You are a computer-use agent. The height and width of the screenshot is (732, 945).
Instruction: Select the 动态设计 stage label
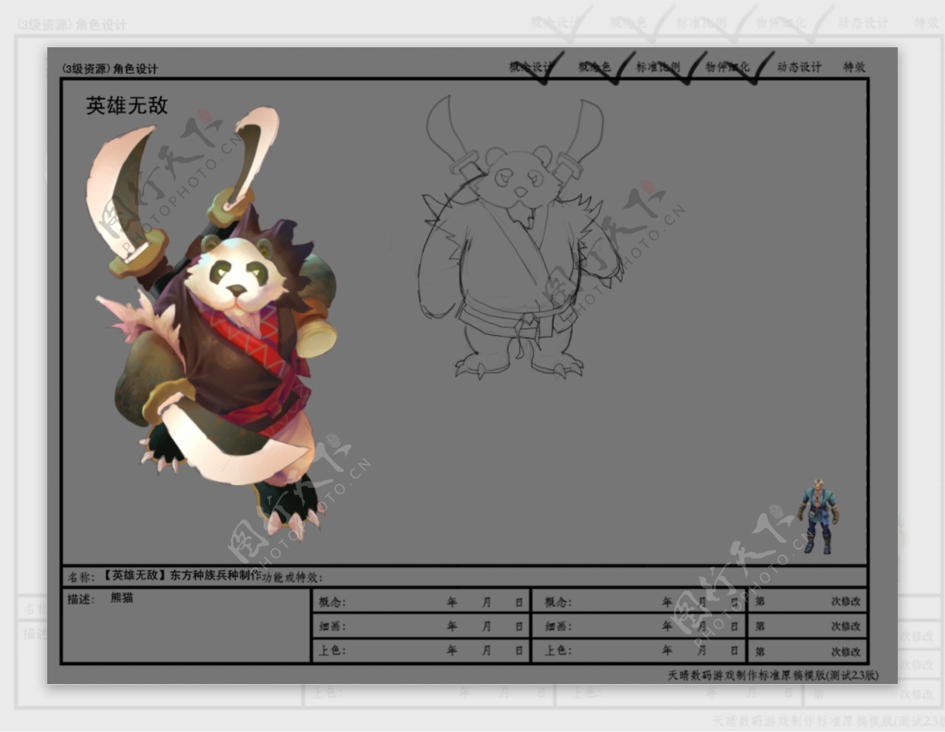[x=799, y=67]
